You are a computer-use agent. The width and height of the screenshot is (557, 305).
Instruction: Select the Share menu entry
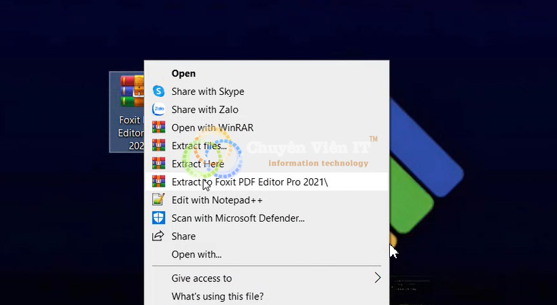[x=266, y=236]
